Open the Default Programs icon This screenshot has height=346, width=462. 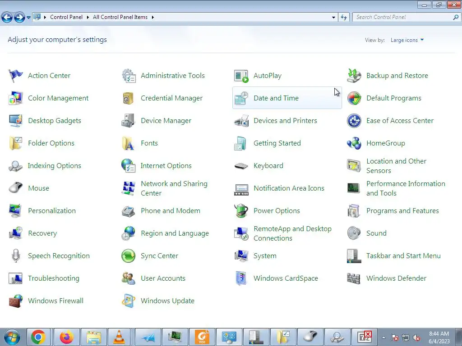[354, 98]
